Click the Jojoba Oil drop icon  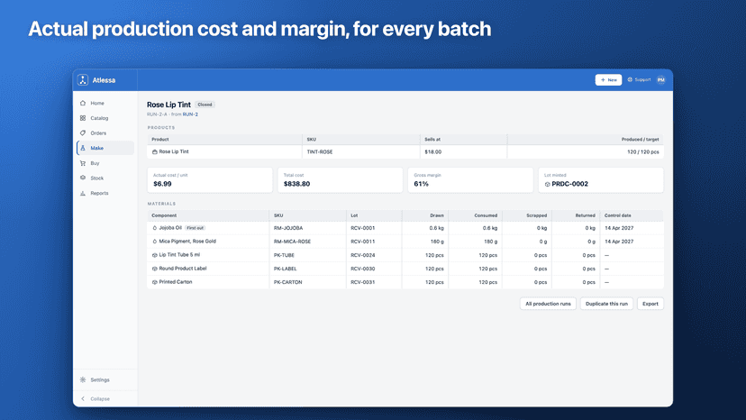pos(155,228)
